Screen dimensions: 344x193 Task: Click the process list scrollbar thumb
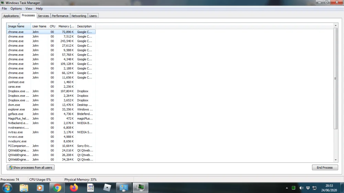(335, 78)
